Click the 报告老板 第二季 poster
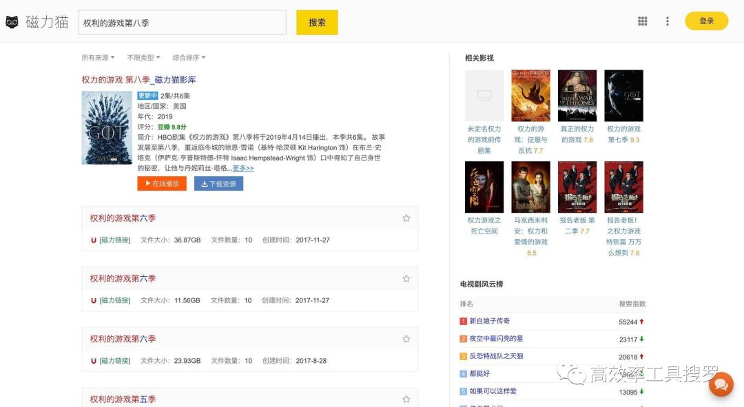The height and width of the screenshot is (407, 744). coord(577,187)
